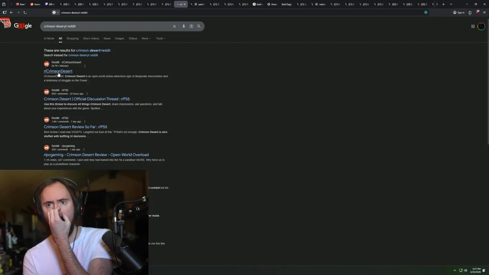Switch to News results tab
489x275 pixels.
(107, 38)
